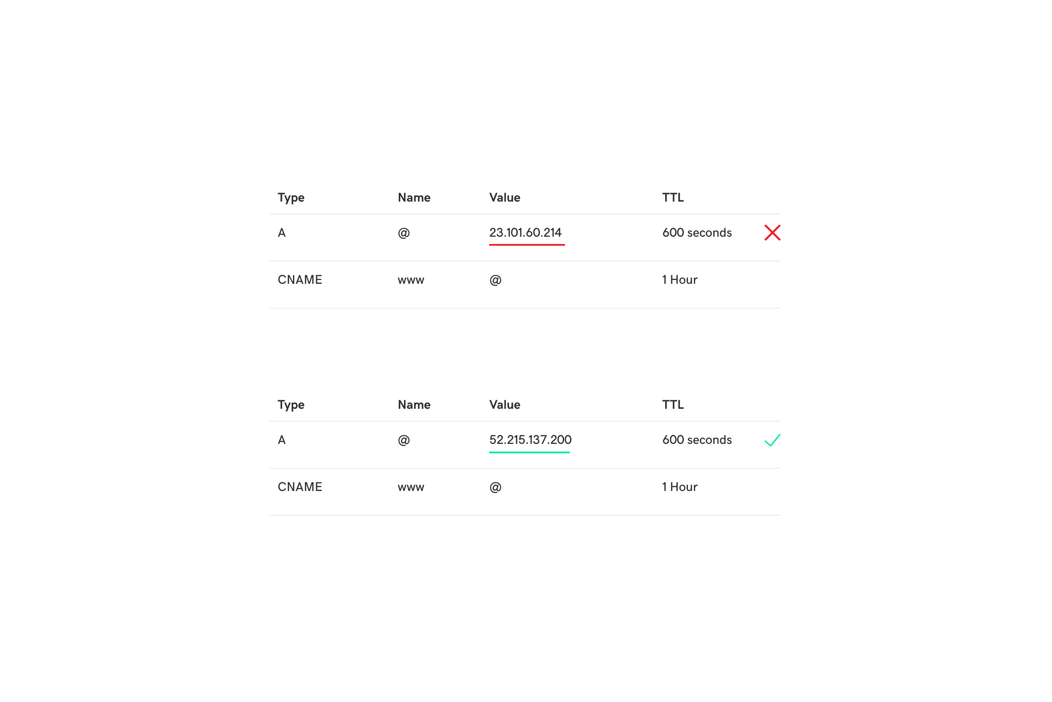Select the A record type for 52.215.137.200
This screenshot has height=702, width=1052.
click(x=282, y=440)
